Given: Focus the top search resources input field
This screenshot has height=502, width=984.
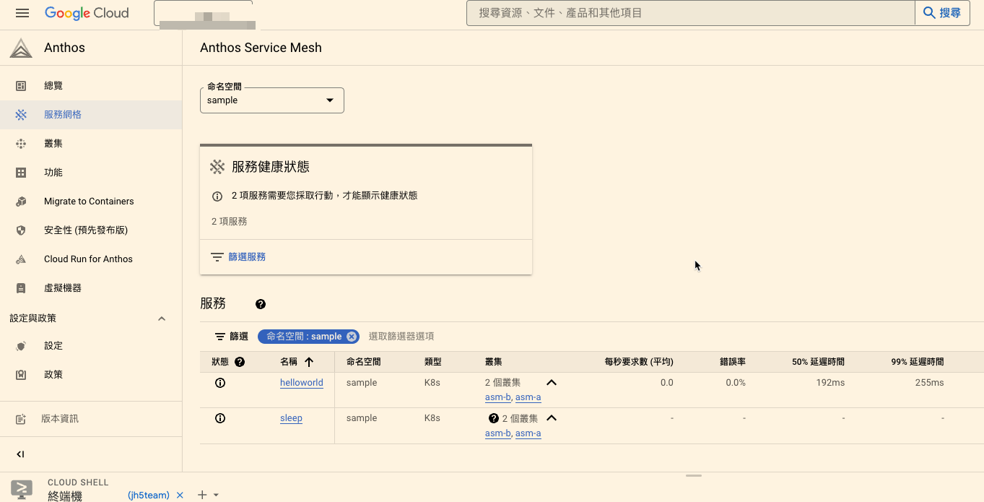Looking at the screenshot, I should coord(691,13).
